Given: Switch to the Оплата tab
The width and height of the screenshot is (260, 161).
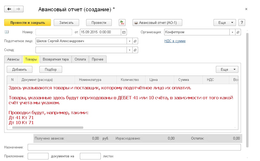Looking at the screenshot, I should (80, 59).
